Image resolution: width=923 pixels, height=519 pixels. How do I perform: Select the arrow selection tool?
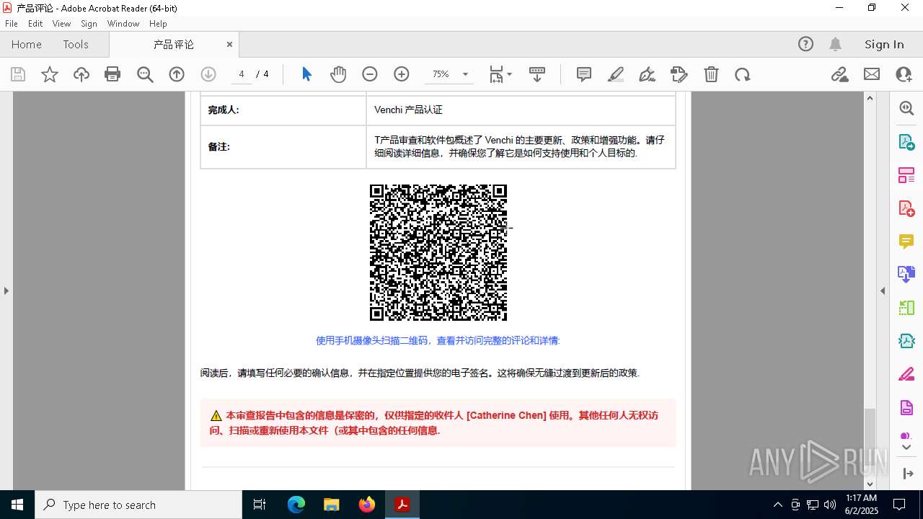pos(306,74)
